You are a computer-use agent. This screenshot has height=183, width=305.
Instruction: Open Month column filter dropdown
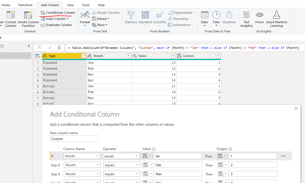click(128, 56)
